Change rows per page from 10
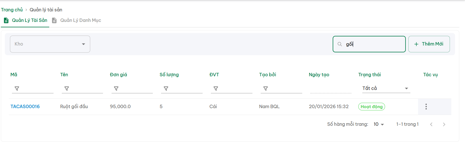This screenshot has height=142, width=465. pos(379,124)
